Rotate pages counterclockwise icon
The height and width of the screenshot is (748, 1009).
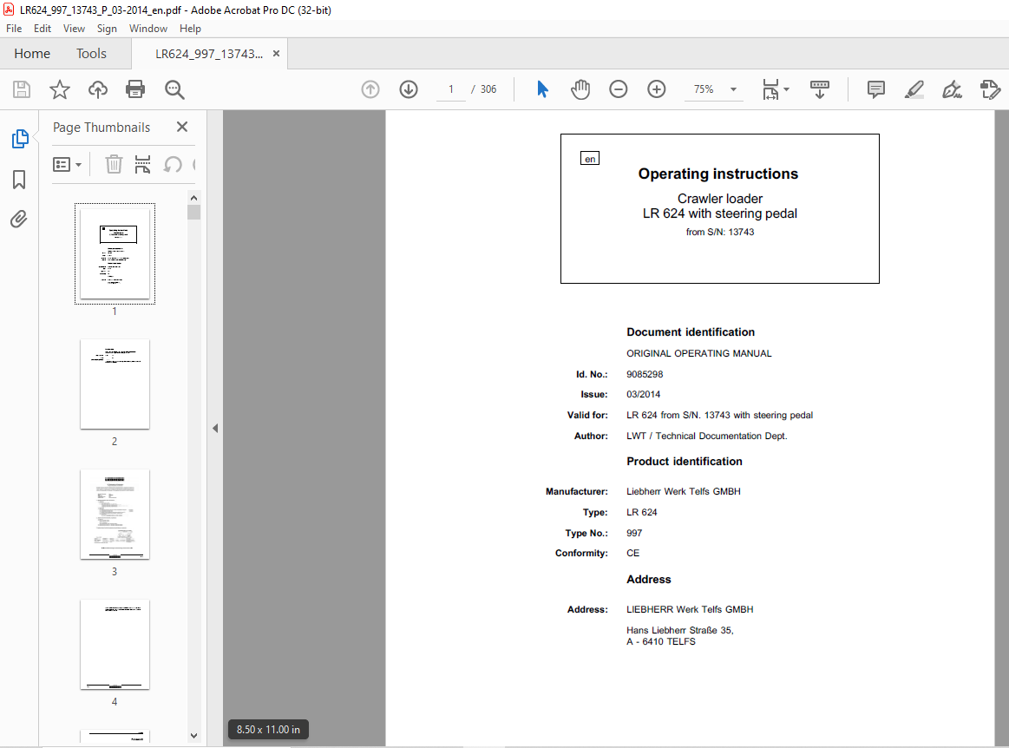pos(173,165)
